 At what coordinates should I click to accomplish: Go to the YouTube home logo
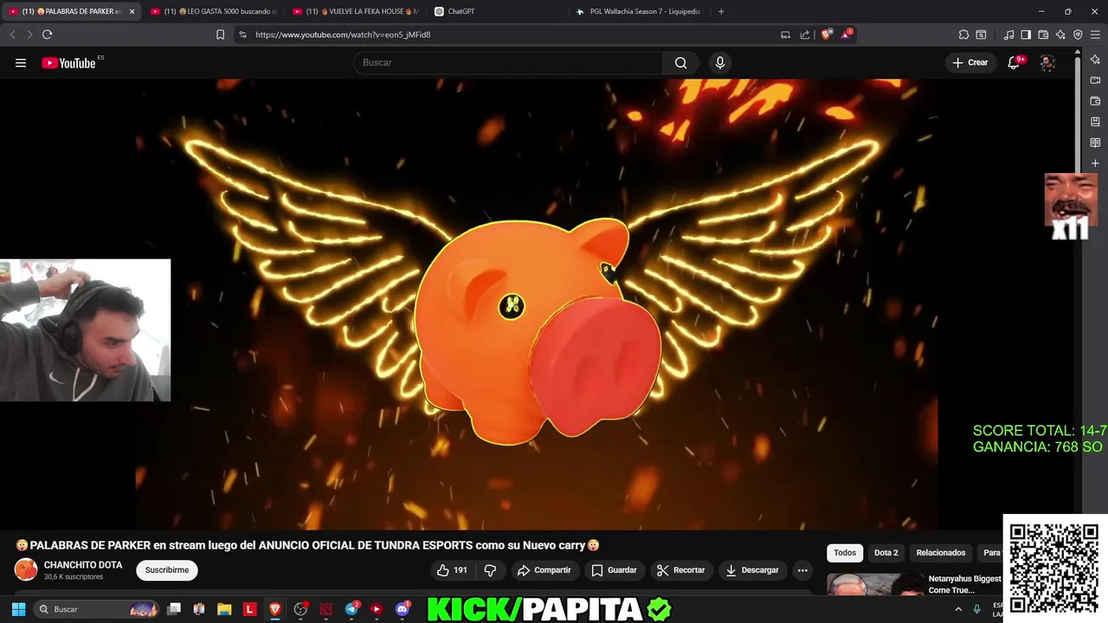(x=69, y=62)
